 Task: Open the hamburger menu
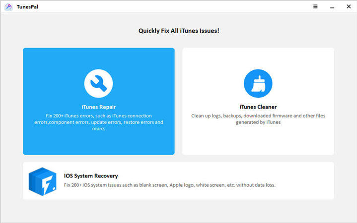315,6
